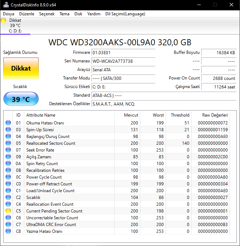
Task: Click the Sağlamlık Durumu label
Action: pyautogui.click(x=20, y=52)
